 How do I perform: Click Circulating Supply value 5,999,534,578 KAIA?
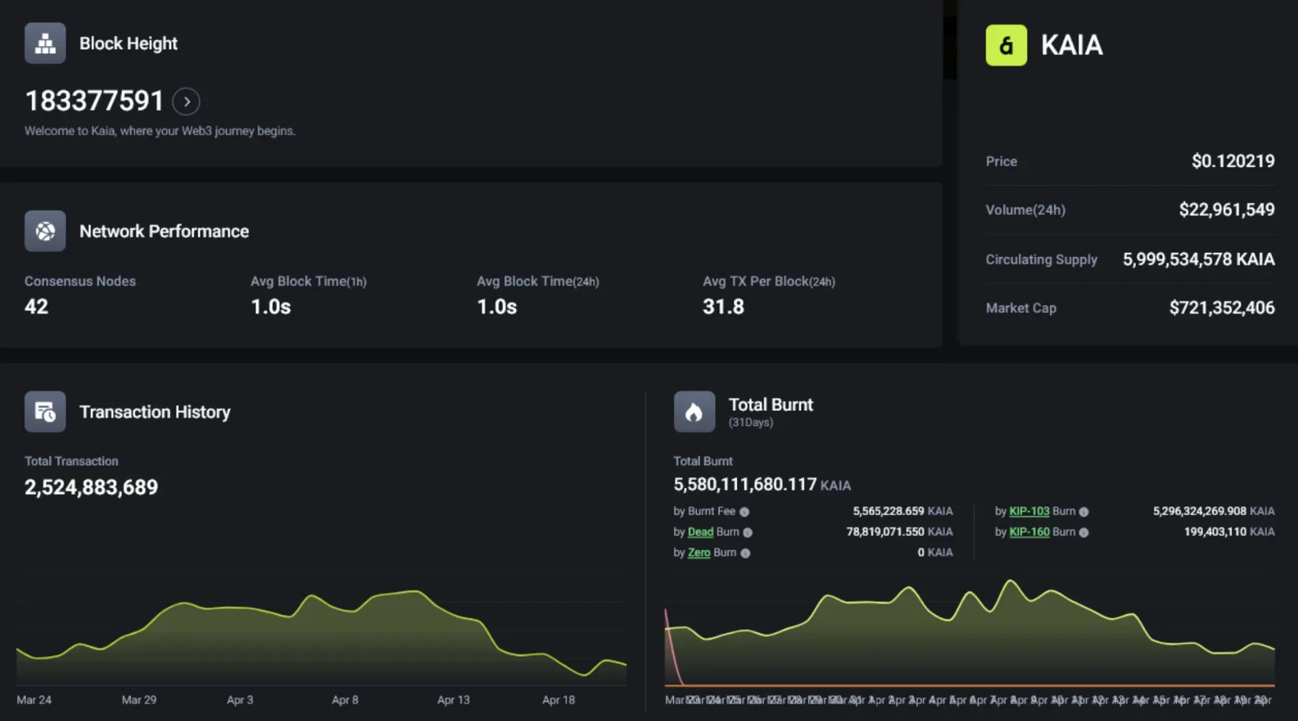tap(1199, 259)
